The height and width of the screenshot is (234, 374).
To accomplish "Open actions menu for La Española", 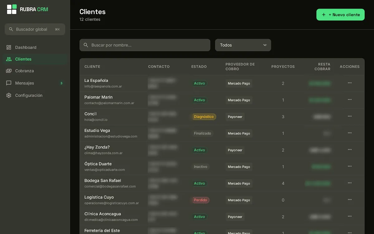I will (350, 83).
